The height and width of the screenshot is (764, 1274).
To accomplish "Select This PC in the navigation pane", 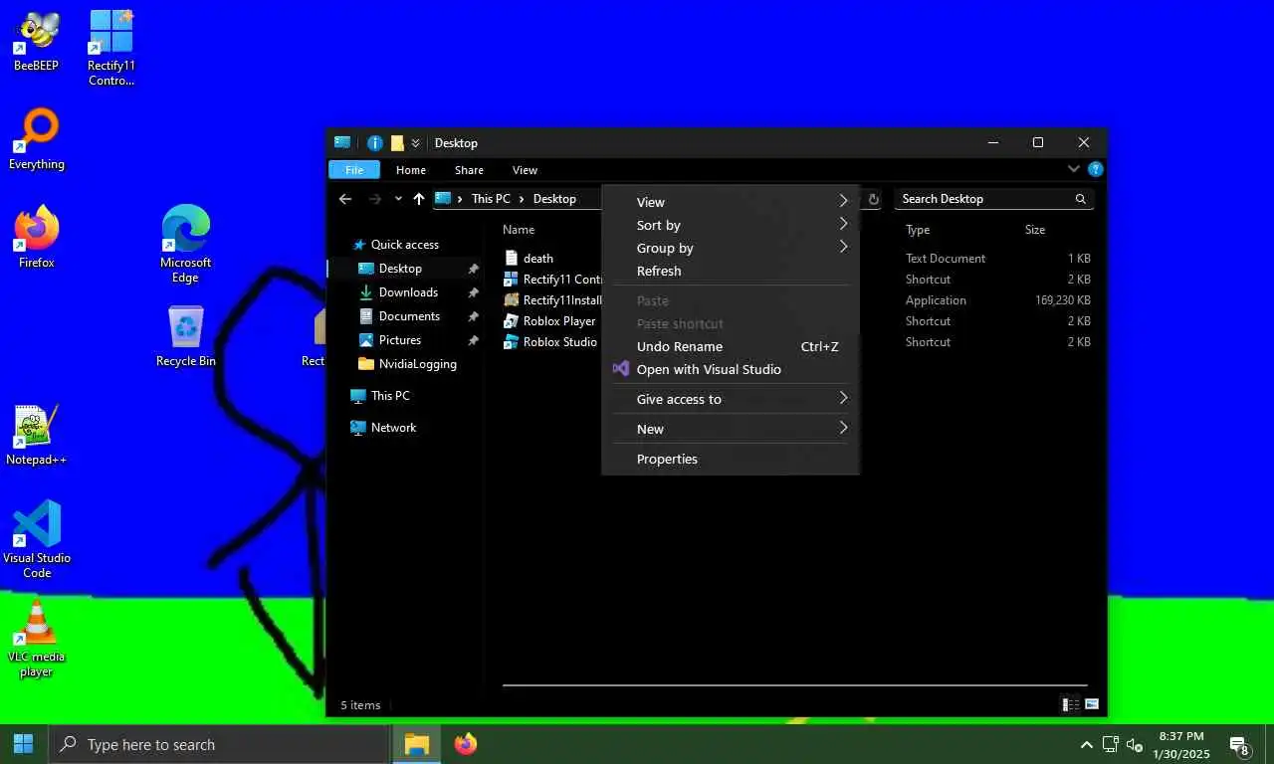I will point(390,396).
